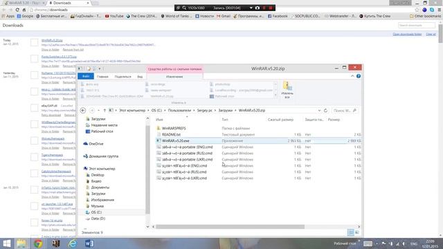Open Извлечение ribbon tab

pos(174,77)
